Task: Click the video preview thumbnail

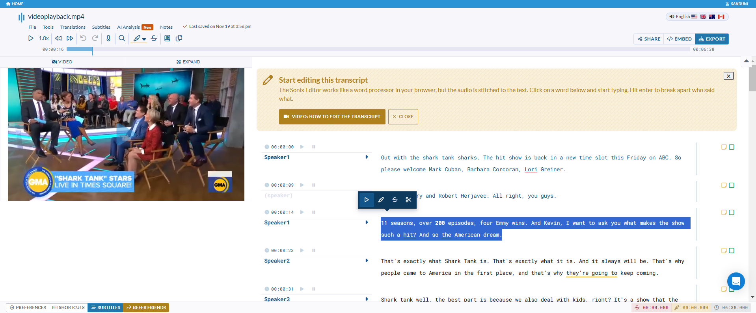Action: click(126, 134)
